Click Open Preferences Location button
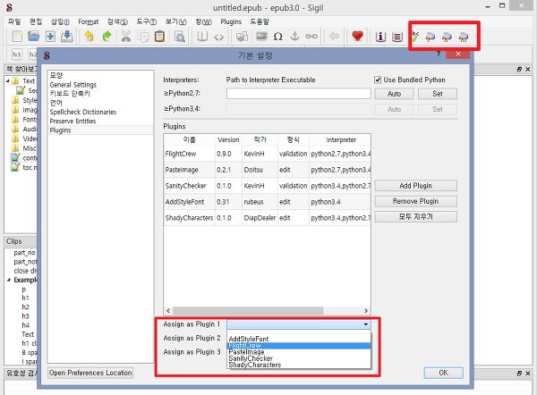The height and width of the screenshot is (395, 537). (x=90, y=373)
